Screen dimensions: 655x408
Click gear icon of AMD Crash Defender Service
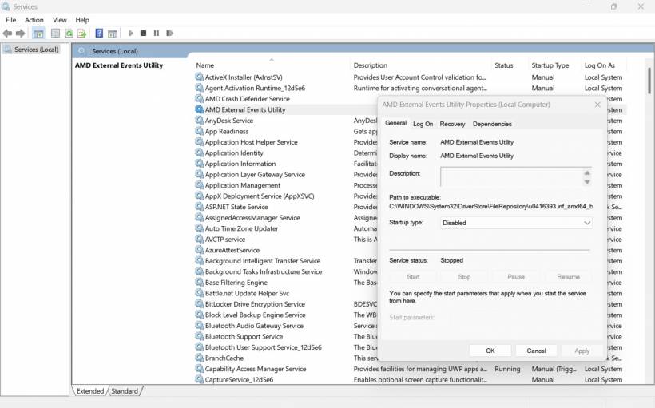[x=199, y=98]
